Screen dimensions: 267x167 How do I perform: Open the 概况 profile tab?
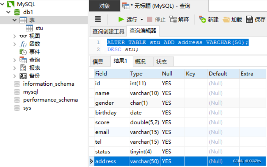pyautogui.click(x=143, y=62)
